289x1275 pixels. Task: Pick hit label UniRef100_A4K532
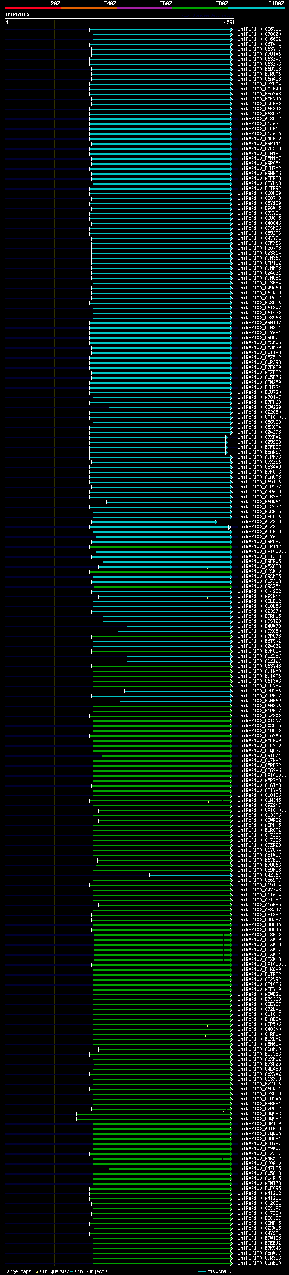click(x=259, y=1158)
